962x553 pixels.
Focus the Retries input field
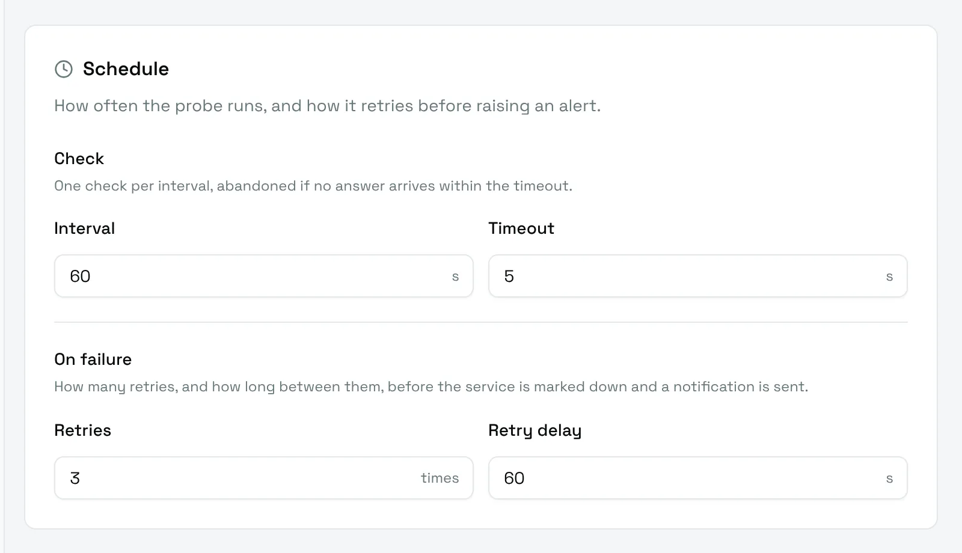[x=264, y=478]
